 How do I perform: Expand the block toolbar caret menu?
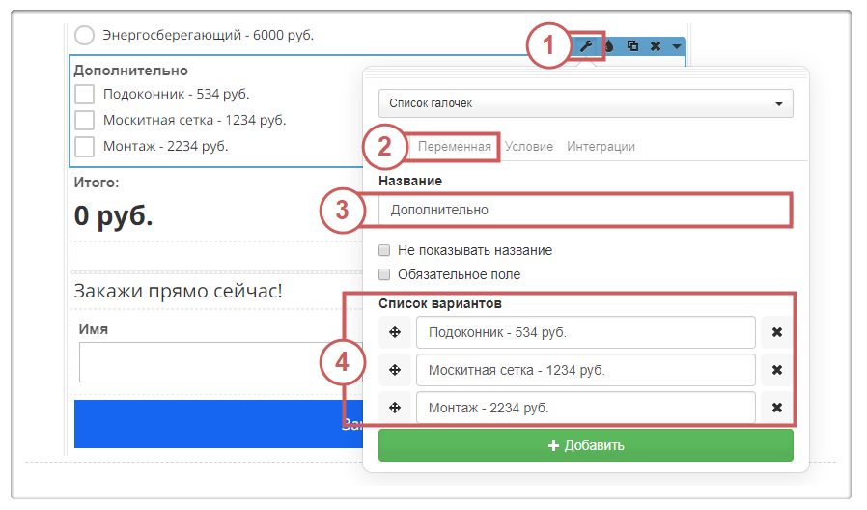[x=676, y=46]
